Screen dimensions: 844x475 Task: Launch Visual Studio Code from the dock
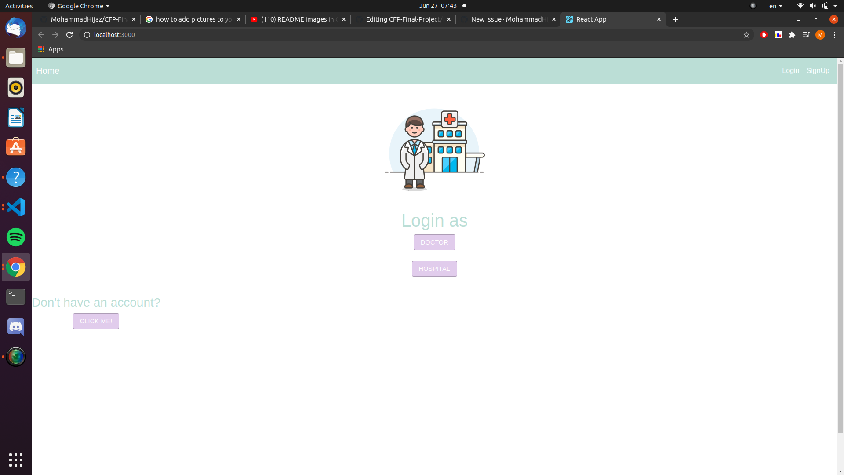(16, 207)
